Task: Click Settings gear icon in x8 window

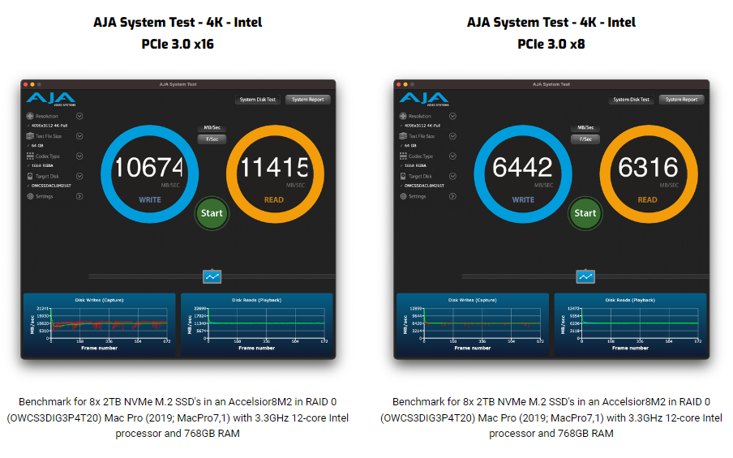Action: click(x=403, y=196)
